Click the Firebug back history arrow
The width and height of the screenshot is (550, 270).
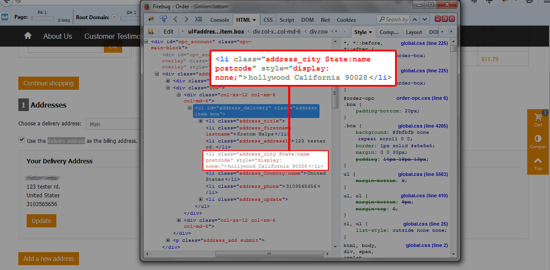[175, 19]
